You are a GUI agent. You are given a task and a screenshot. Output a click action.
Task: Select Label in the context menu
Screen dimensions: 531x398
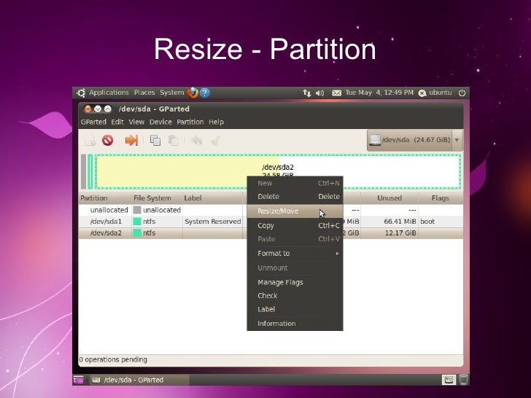click(295, 309)
